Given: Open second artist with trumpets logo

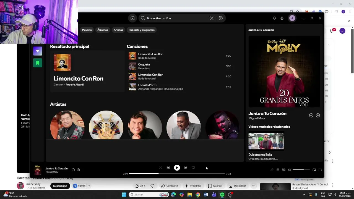Looking at the screenshot, I should click(x=106, y=125).
